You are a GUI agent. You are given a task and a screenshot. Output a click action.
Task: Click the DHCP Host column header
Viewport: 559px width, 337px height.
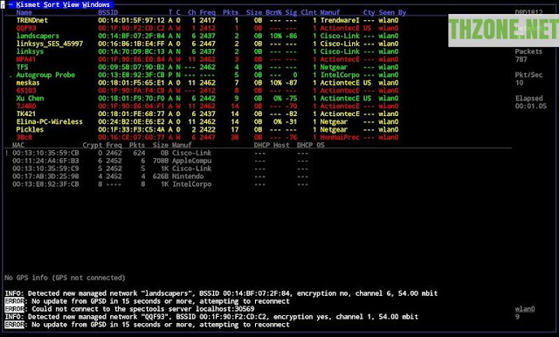[272, 145]
